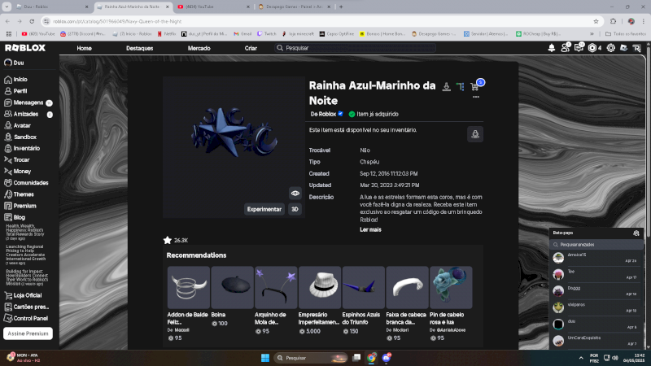
Task: Open Espinhos Azuis do Triunfo item
Action: coord(363,288)
